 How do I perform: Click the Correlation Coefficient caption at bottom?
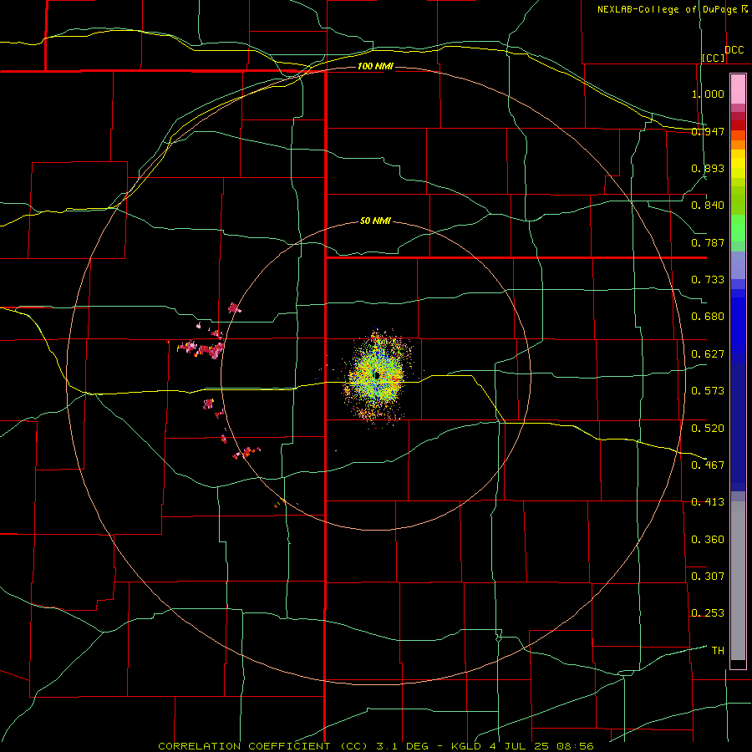tap(375, 746)
